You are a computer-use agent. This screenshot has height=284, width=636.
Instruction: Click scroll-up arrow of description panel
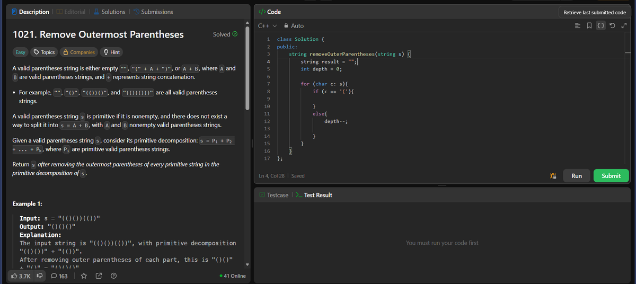pyautogui.click(x=246, y=22)
